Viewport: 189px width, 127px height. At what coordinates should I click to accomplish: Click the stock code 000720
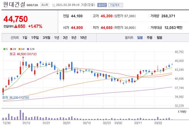coord(32,5)
